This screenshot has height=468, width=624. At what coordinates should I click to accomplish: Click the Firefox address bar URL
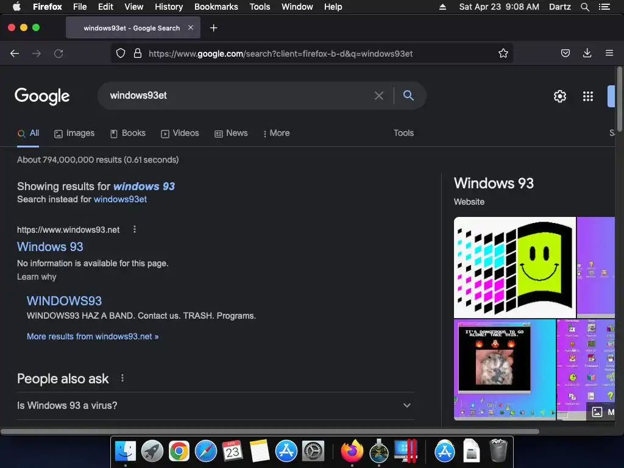click(280, 54)
